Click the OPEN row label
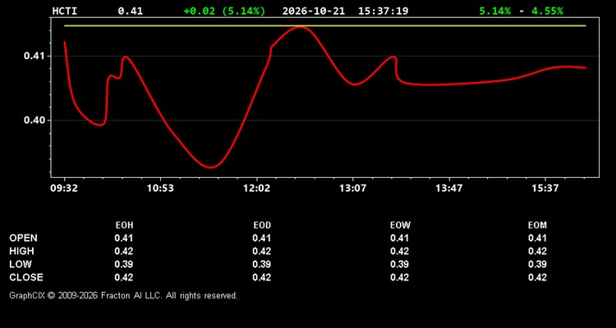The image size is (616, 328). point(24,238)
